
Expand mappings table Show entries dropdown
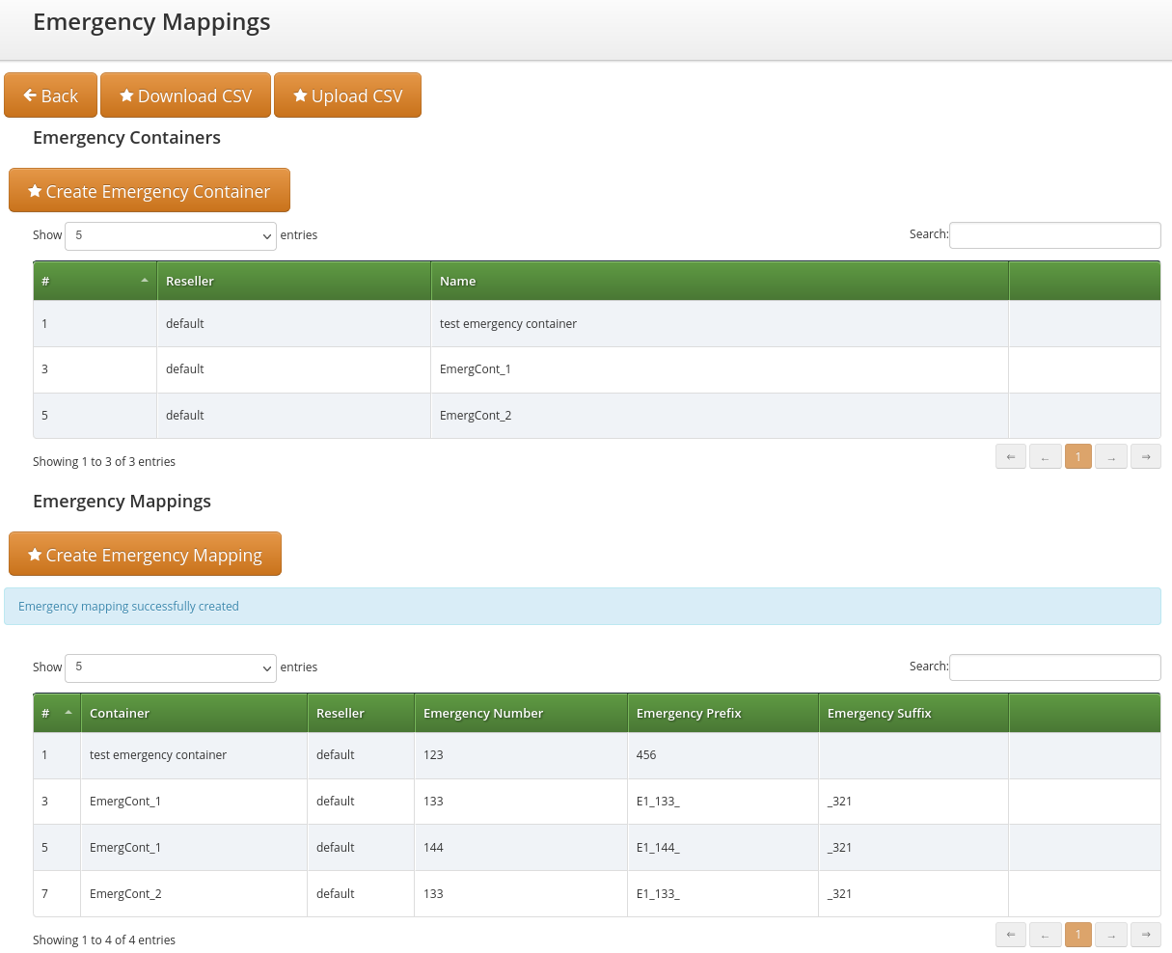[171, 667]
